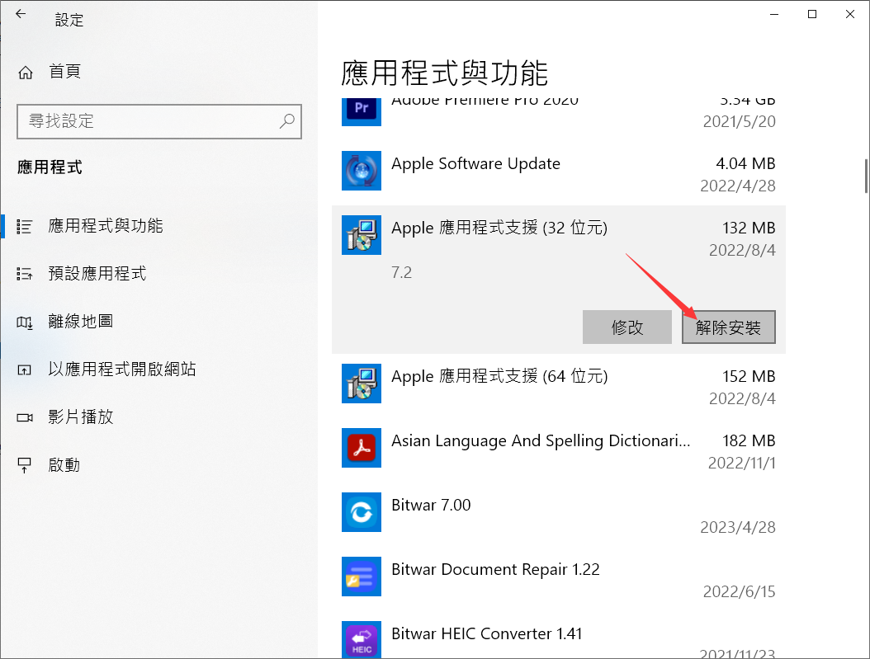Open 影片播放 settings page
870x659 pixels.
81,417
